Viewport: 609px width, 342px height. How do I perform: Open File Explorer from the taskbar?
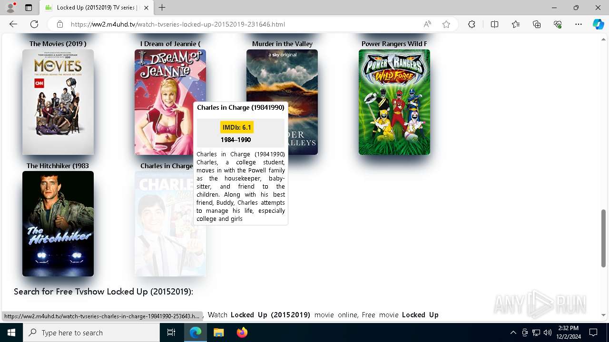218,332
